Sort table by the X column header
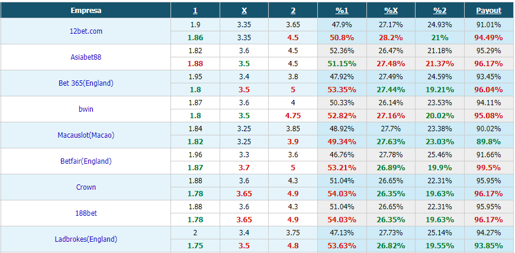This screenshot has width=515, height=253. click(244, 11)
